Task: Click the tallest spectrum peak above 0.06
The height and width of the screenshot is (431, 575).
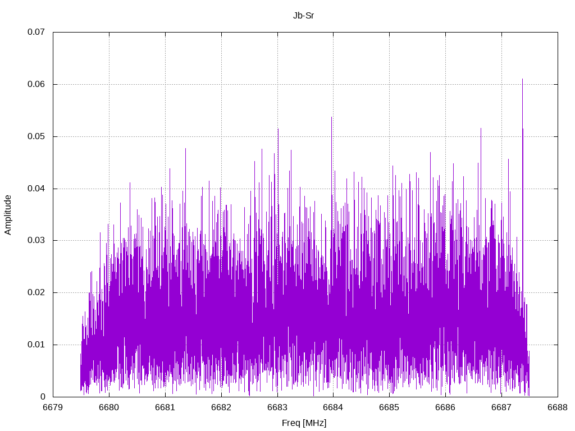Action: click(x=523, y=80)
